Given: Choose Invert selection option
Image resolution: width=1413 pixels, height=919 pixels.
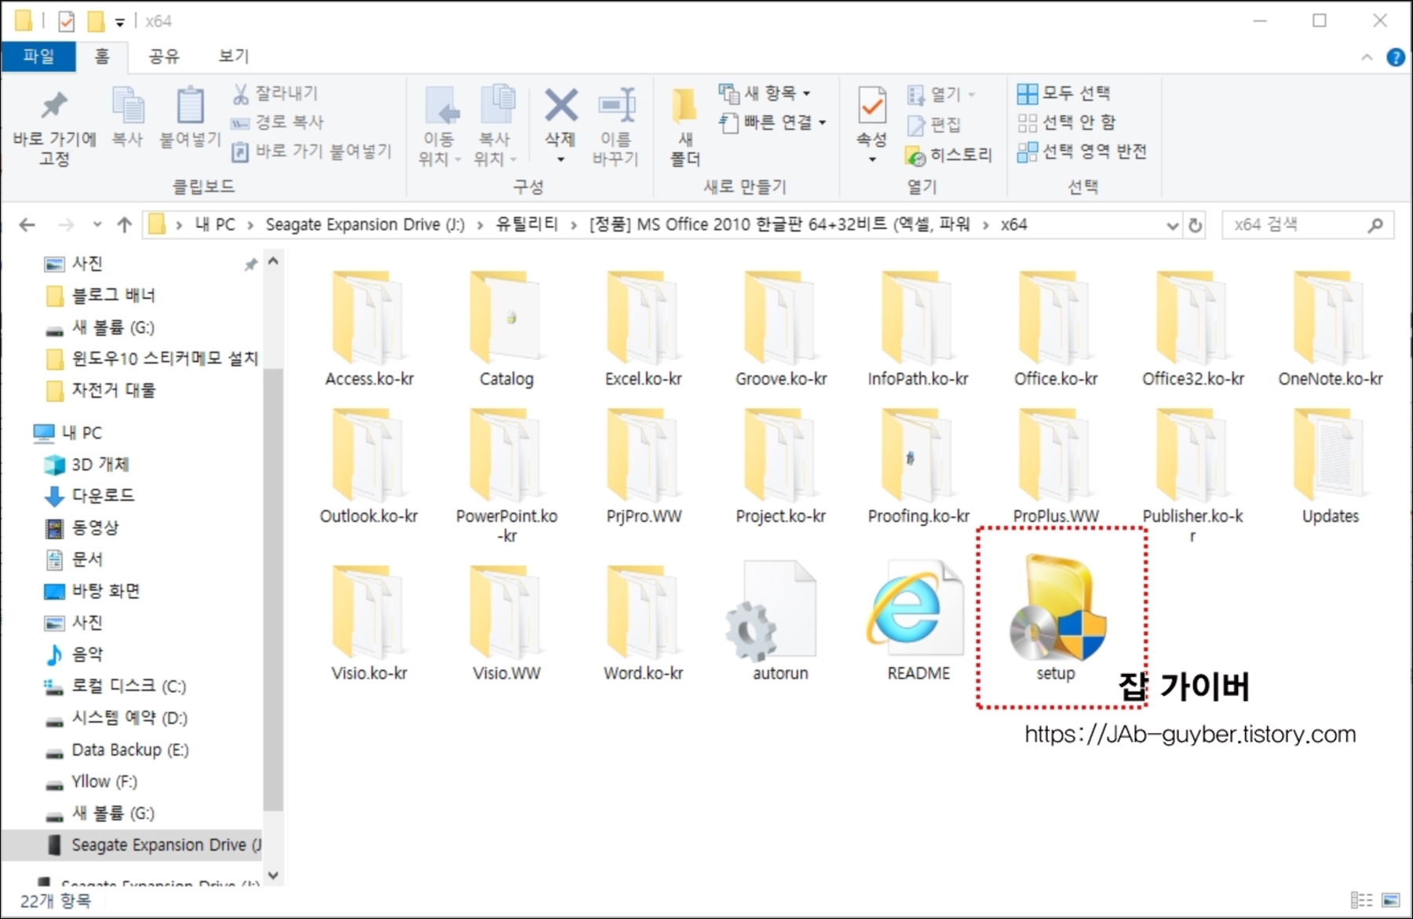Looking at the screenshot, I should pyautogui.click(x=1083, y=151).
